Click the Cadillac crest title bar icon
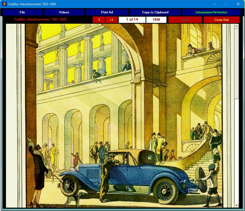Viewport: 245px width, 211px height. tap(4, 4)
